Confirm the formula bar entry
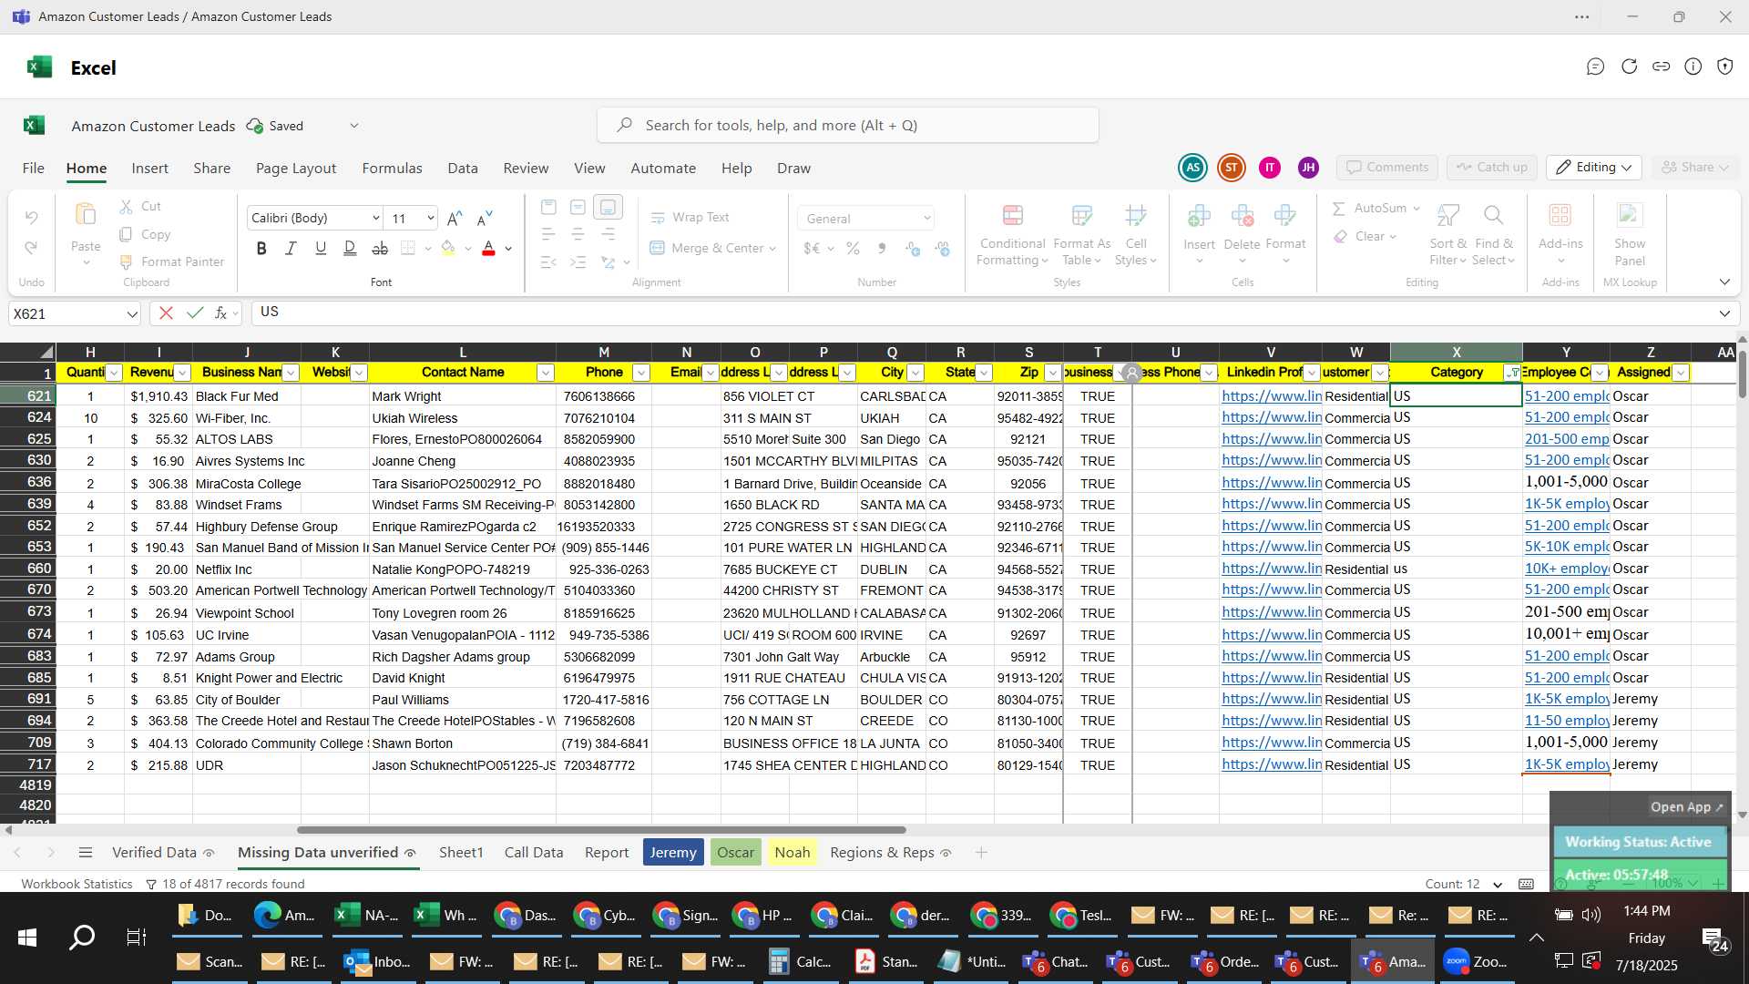Viewport: 1749px width, 984px height. click(194, 313)
